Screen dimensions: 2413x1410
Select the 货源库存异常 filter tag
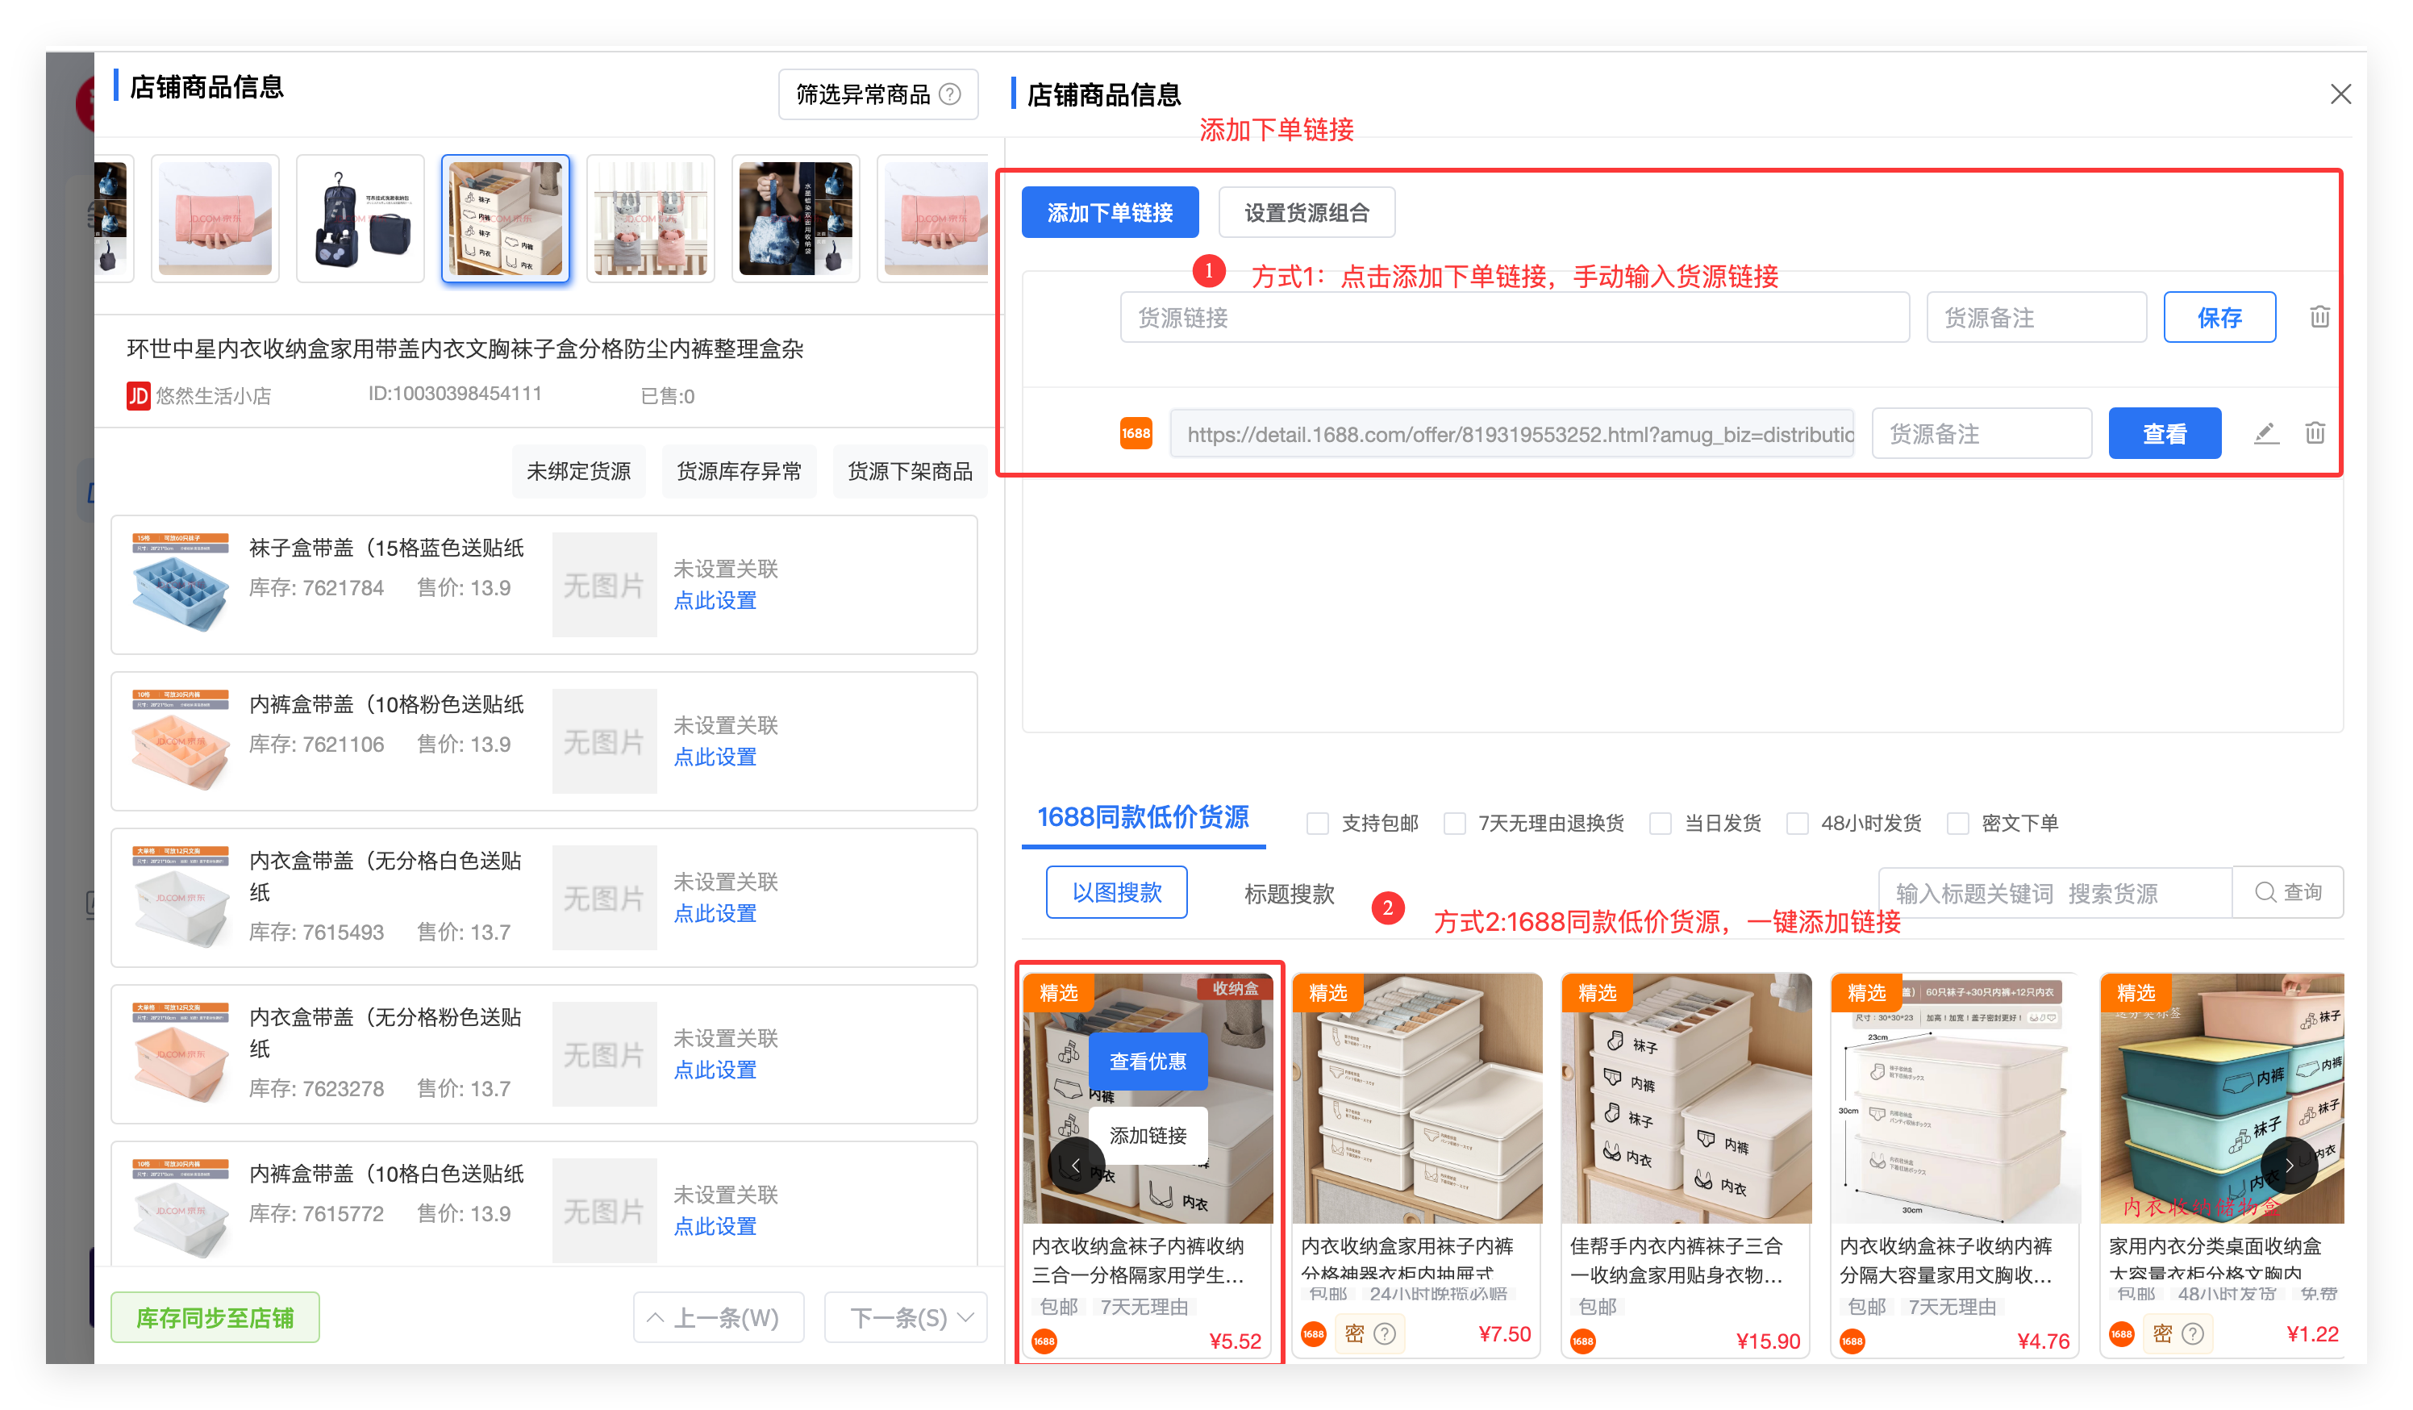click(x=738, y=471)
